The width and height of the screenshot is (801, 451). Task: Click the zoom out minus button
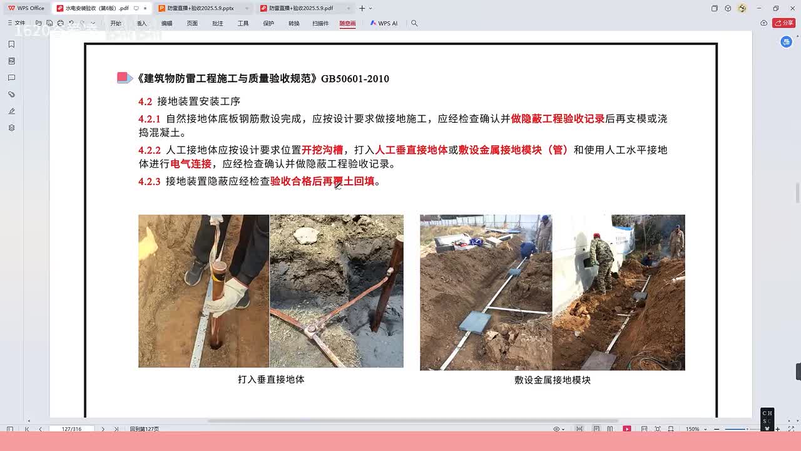click(717, 429)
